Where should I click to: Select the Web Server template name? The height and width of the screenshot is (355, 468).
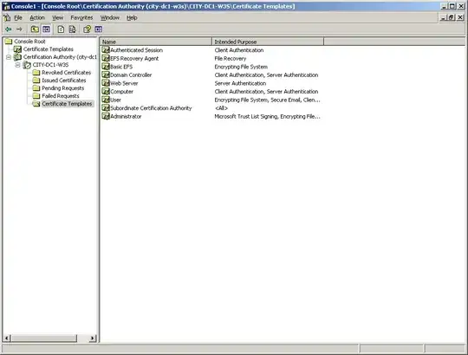coord(124,83)
